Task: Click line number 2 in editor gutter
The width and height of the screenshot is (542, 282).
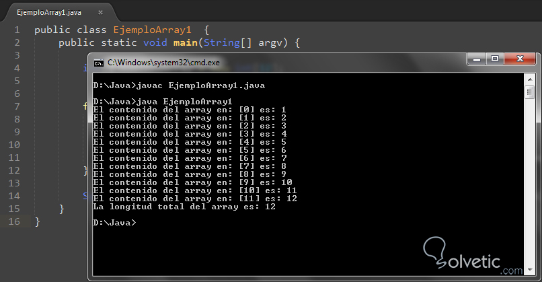Action: click(17, 43)
